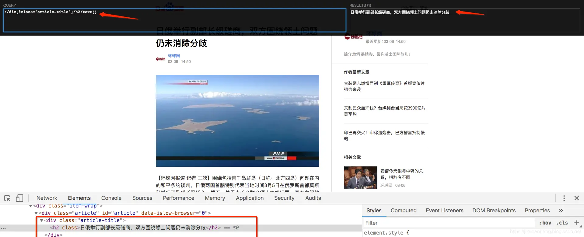
Task: Open the Audits tab
Action: [313, 198]
